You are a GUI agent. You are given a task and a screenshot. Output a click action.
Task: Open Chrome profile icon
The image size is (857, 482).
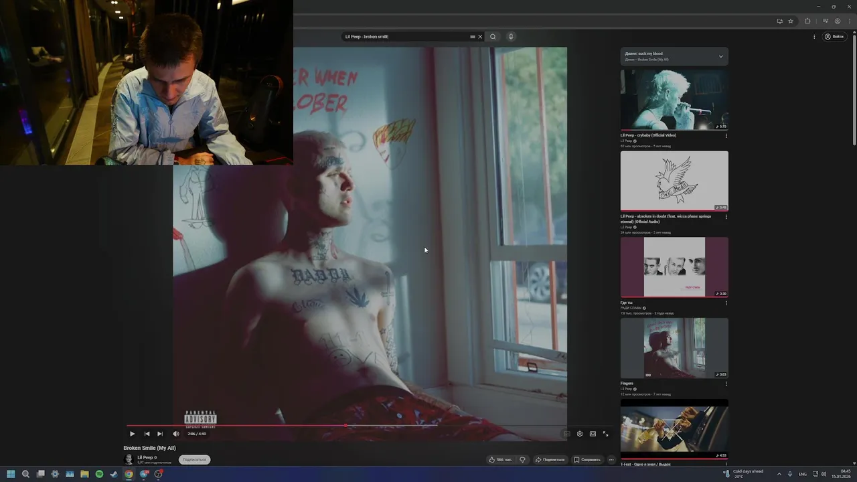tap(837, 21)
